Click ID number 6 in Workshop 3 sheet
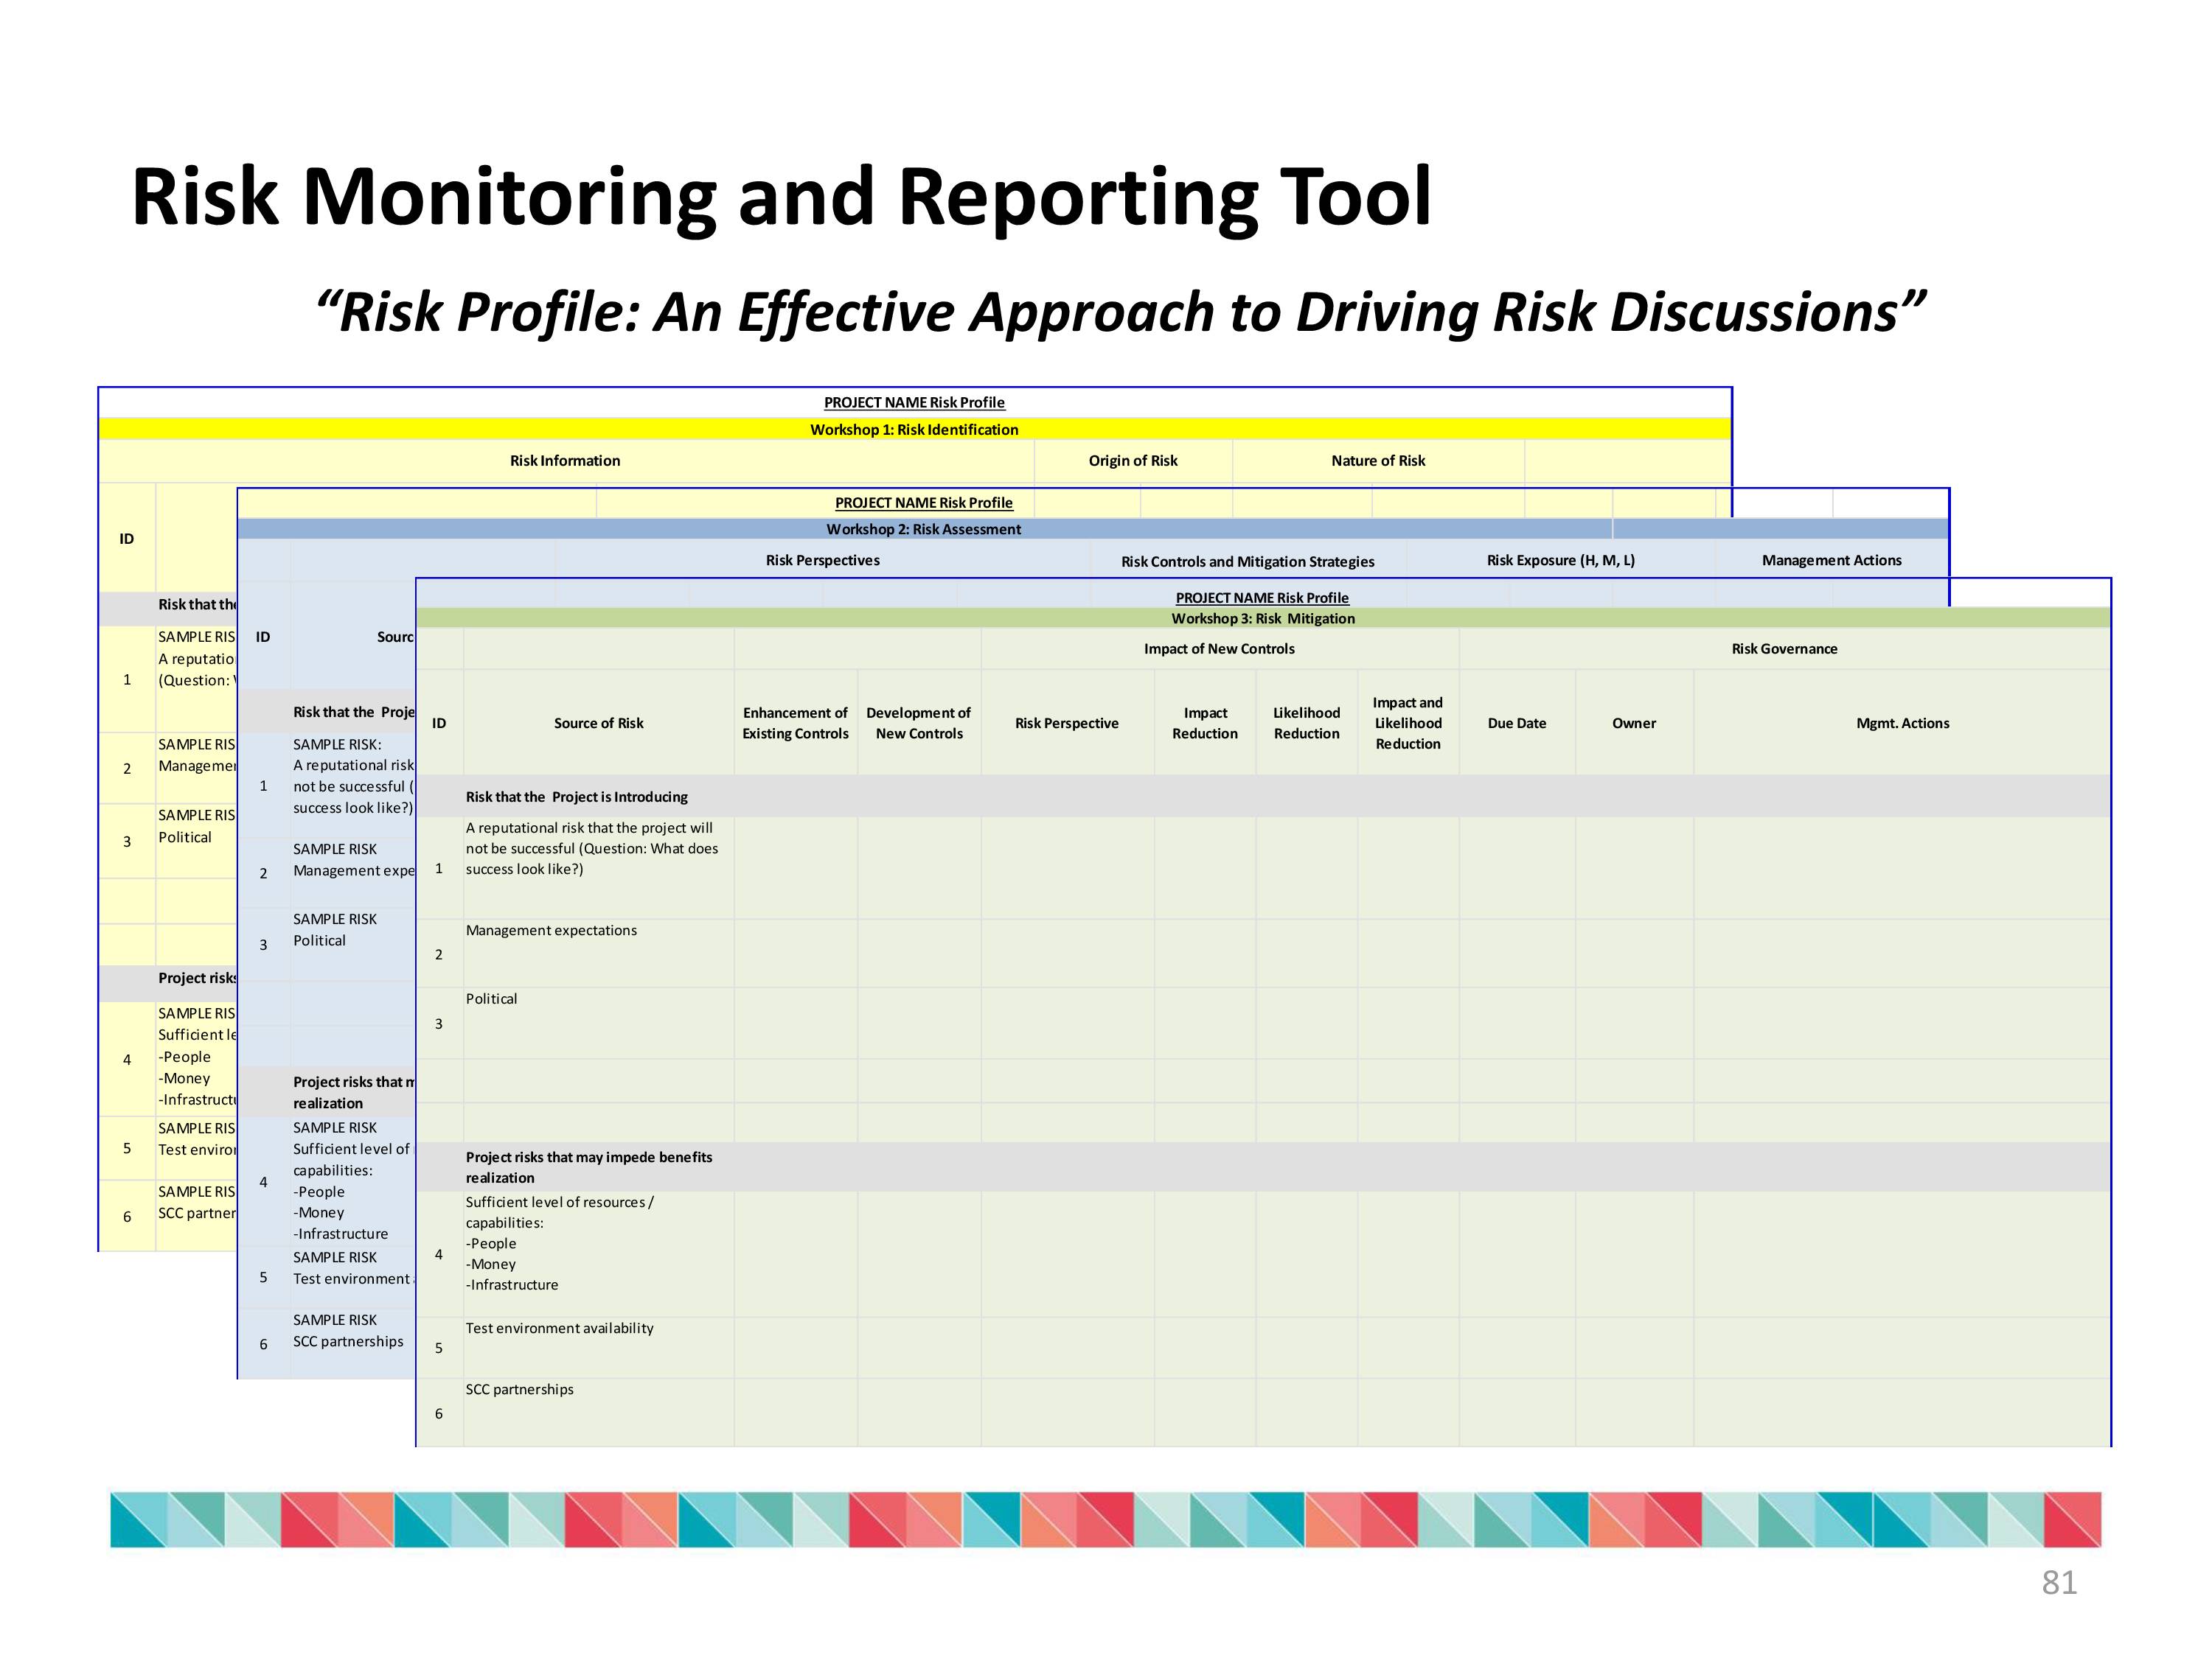The height and width of the screenshot is (1658, 2212). tap(439, 1414)
